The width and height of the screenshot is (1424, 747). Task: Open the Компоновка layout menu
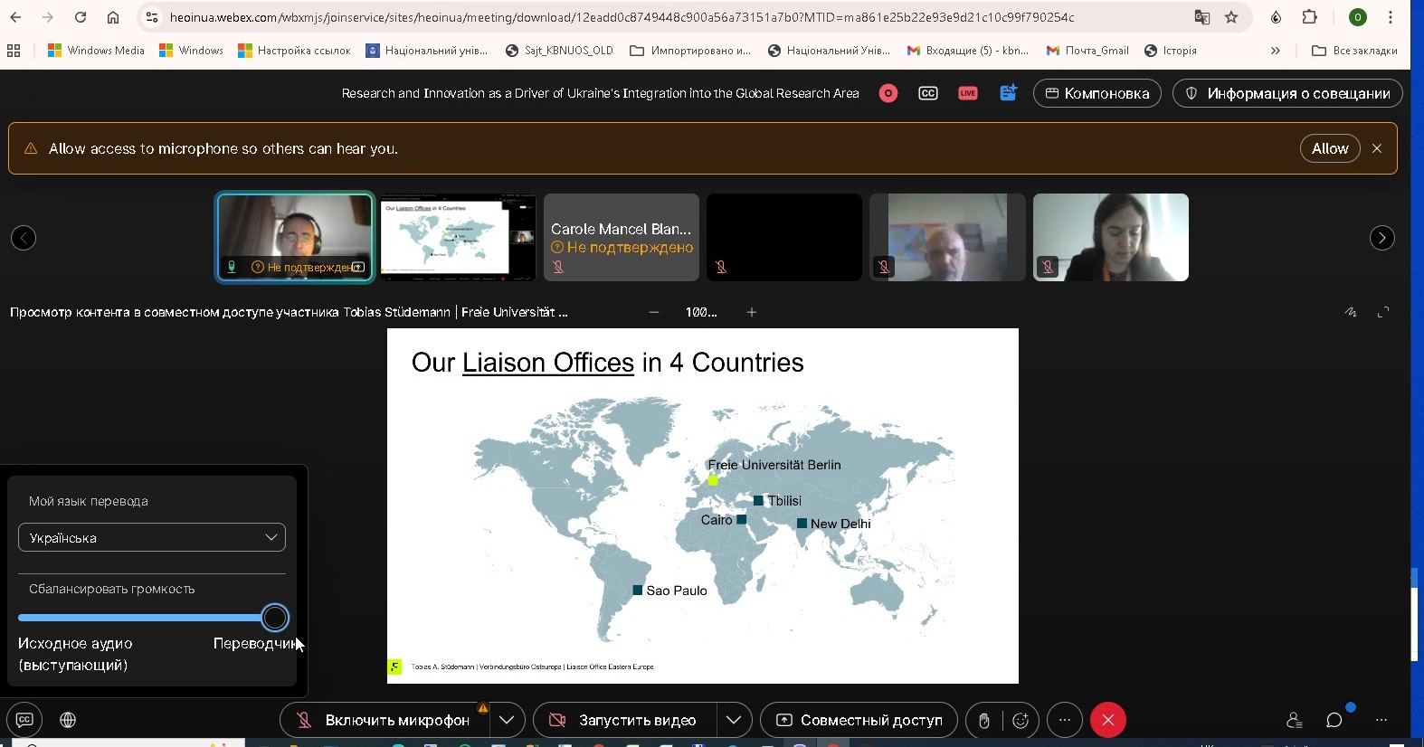(x=1096, y=93)
